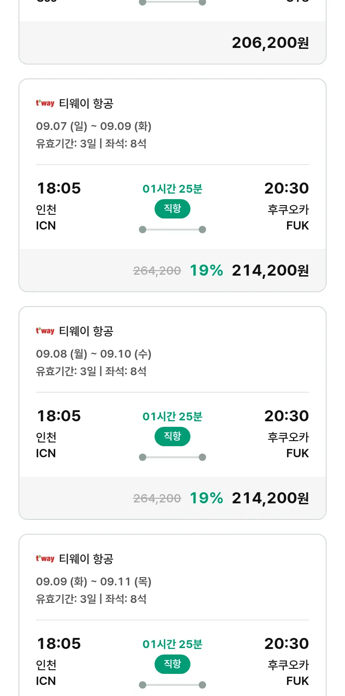
Task: Click t'way logo on 09.08 flight card
Action: click(x=45, y=331)
